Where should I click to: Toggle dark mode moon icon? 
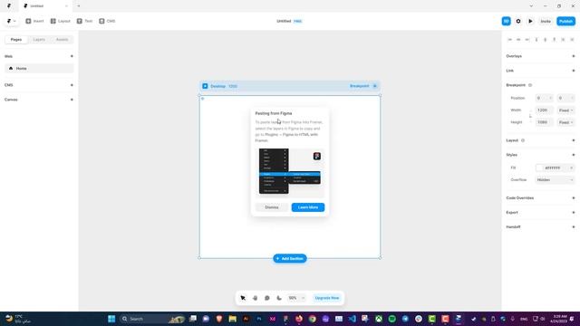point(279,298)
